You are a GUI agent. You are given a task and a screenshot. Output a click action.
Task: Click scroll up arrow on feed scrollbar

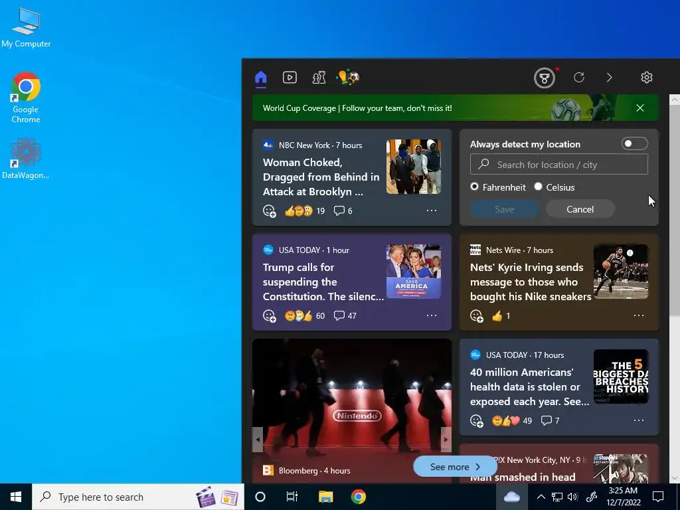(x=675, y=100)
